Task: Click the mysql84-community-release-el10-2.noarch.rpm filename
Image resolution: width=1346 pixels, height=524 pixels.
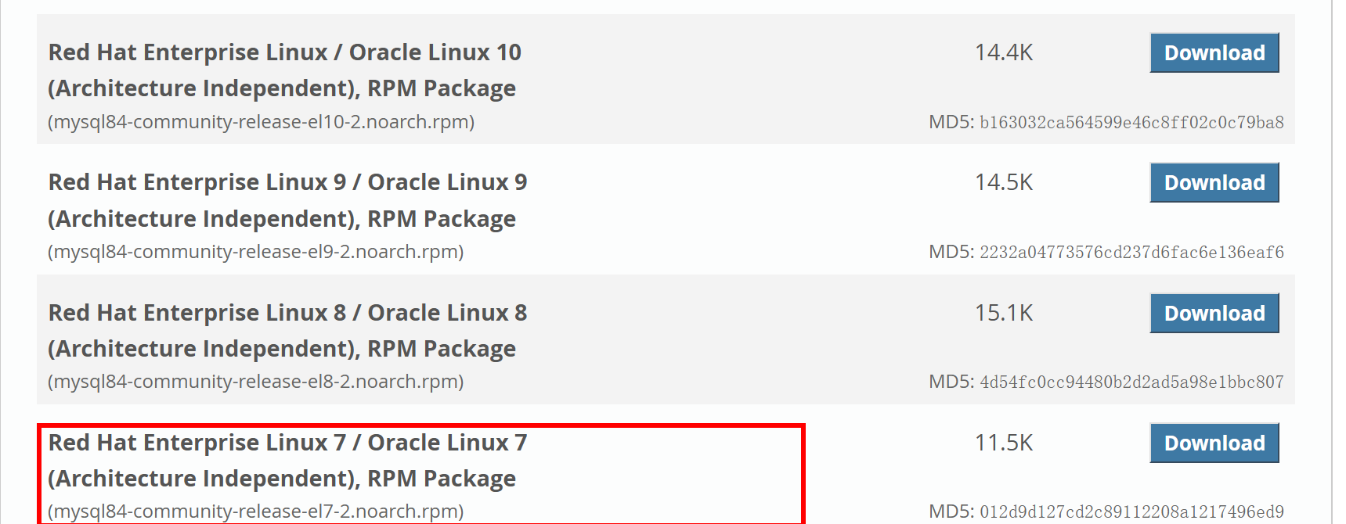Action: click(261, 122)
